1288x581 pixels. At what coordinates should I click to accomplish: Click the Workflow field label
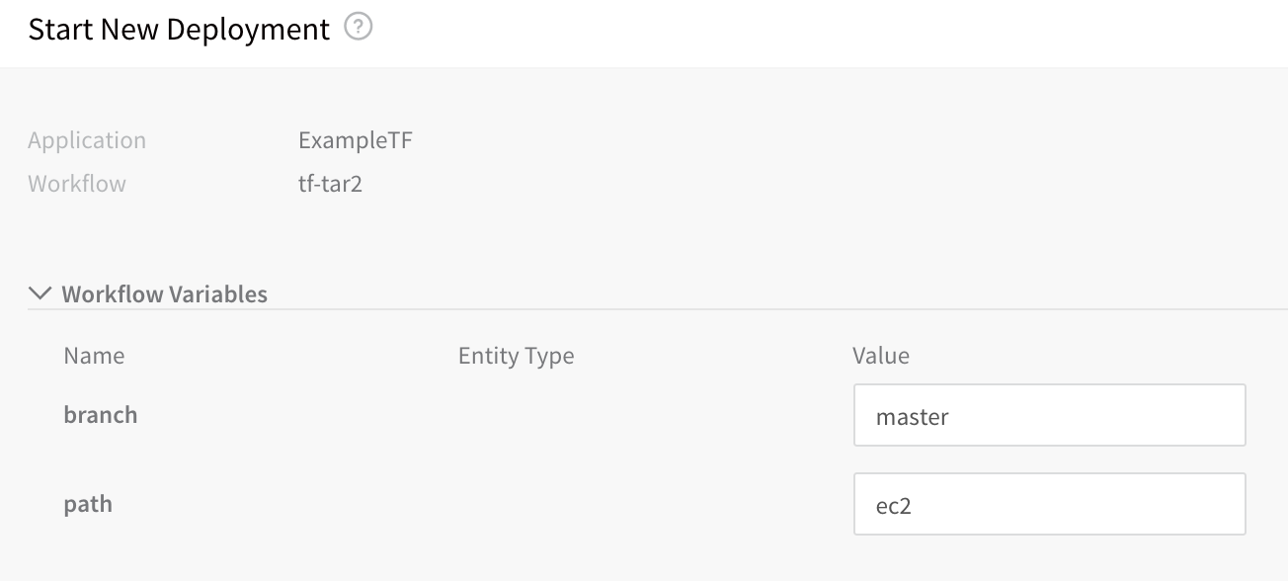click(x=77, y=184)
